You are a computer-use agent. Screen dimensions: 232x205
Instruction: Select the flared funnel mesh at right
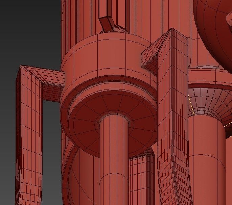coord(210,102)
